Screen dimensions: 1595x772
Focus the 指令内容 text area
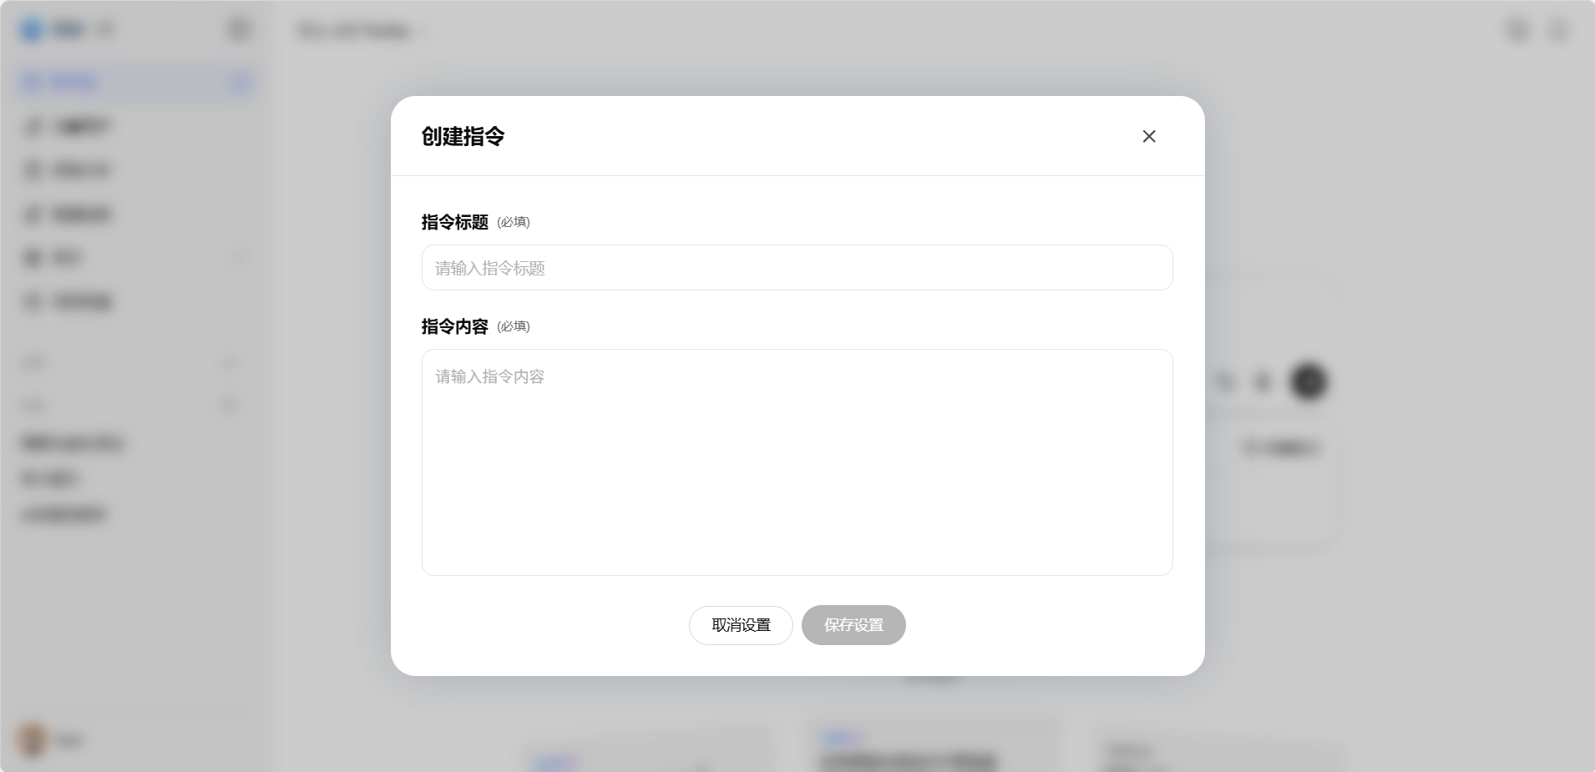click(x=797, y=462)
